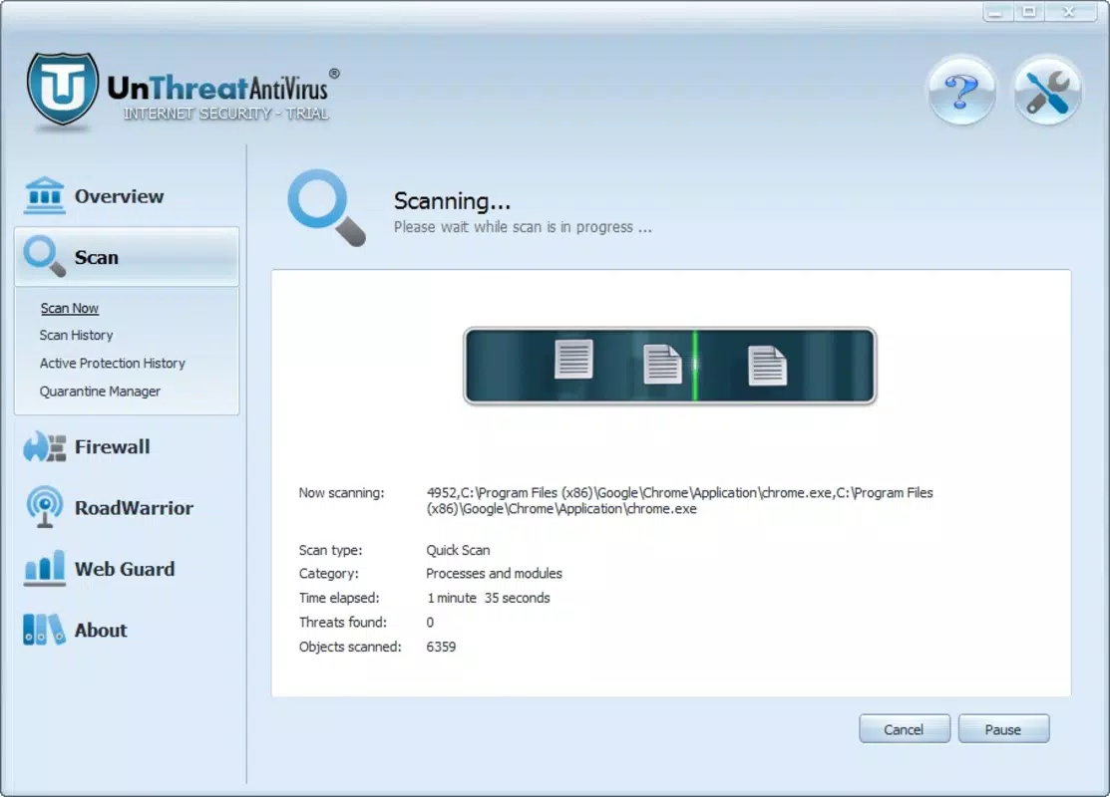Click the About binders icon
This screenshot has width=1110, height=797.
point(44,630)
